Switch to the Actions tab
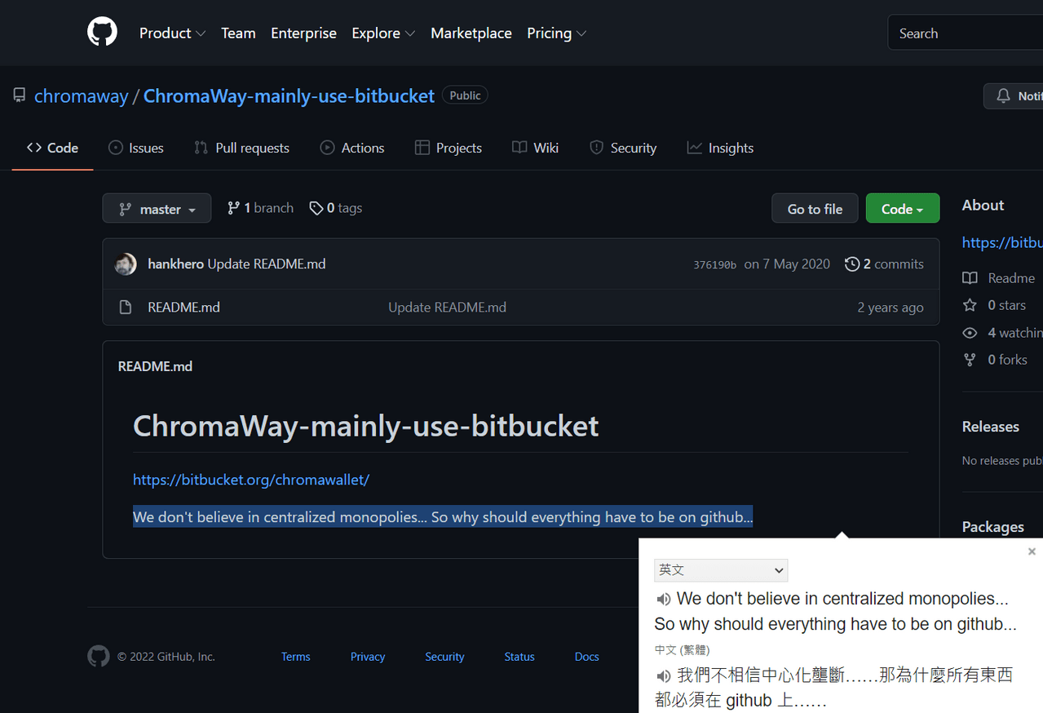Image resolution: width=1043 pixels, height=713 pixels. tap(351, 148)
